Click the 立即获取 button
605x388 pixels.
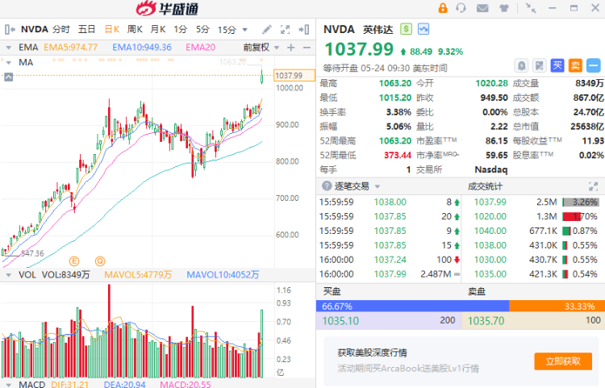pyautogui.click(x=563, y=361)
